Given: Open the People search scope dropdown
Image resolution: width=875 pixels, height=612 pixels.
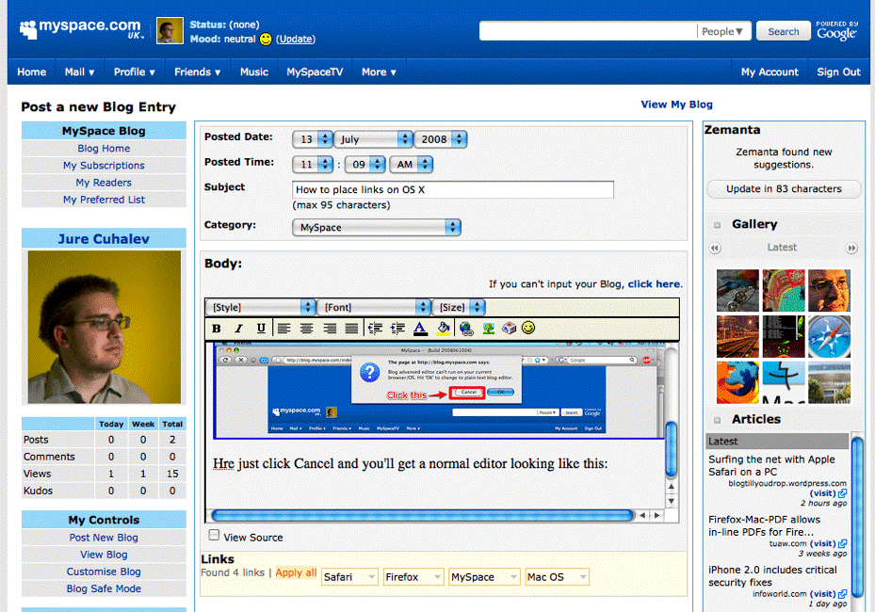Looking at the screenshot, I should [x=722, y=31].
